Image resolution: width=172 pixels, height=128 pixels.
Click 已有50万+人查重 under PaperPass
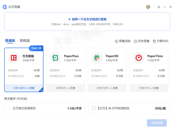65,88
